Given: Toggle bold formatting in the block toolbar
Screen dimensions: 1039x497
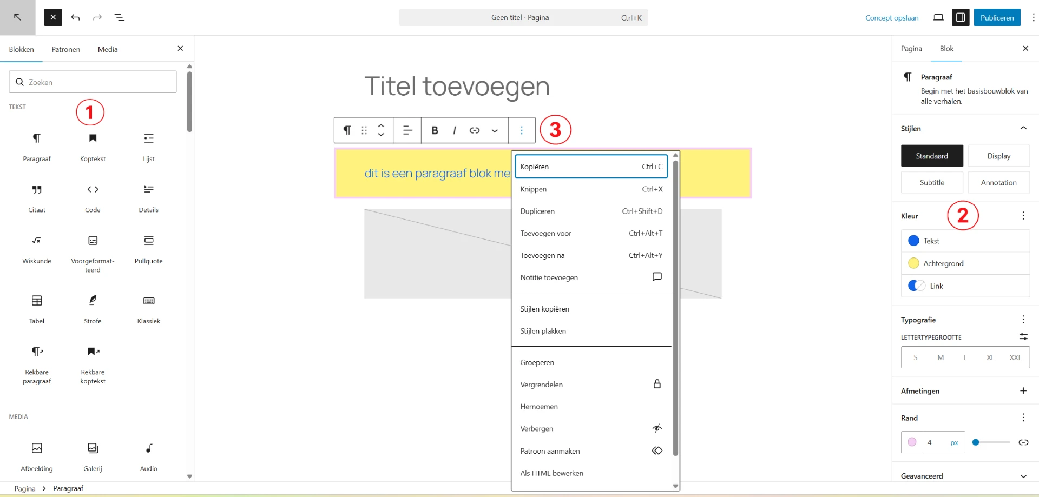Looking at the screenshot, I should tap(435, 130).
